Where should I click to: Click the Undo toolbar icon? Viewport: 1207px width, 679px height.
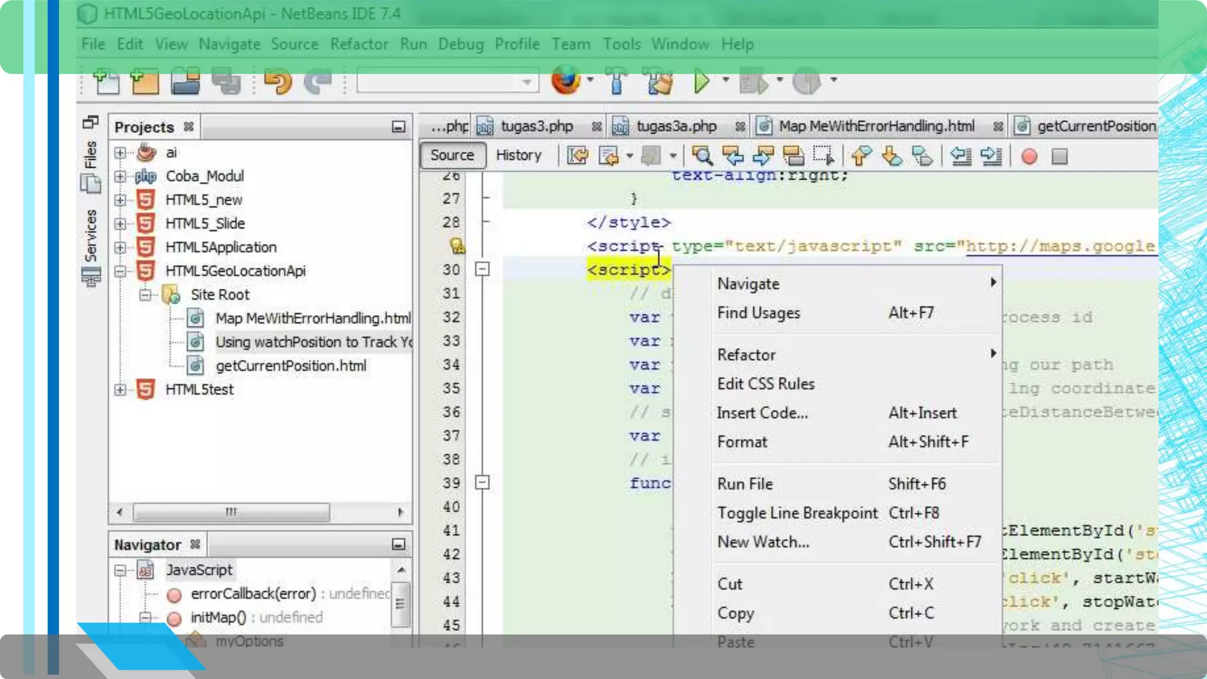coord(278,81)
